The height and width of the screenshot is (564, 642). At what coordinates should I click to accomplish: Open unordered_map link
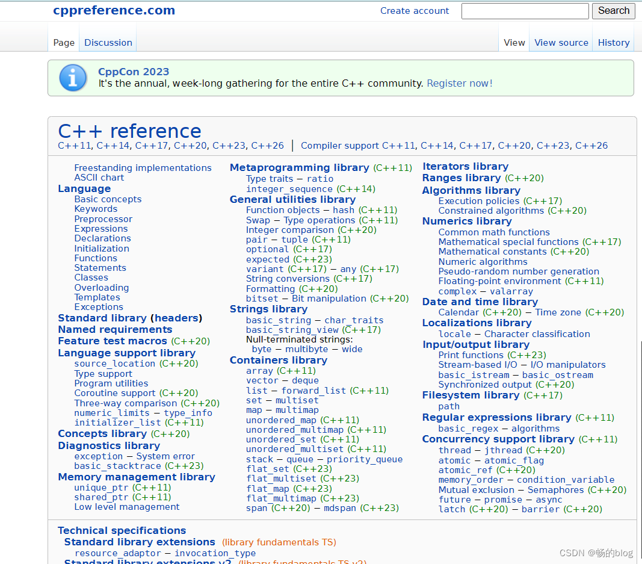[x=281, y=420]
